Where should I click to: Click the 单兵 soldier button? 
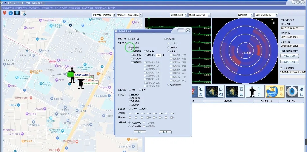255,92
